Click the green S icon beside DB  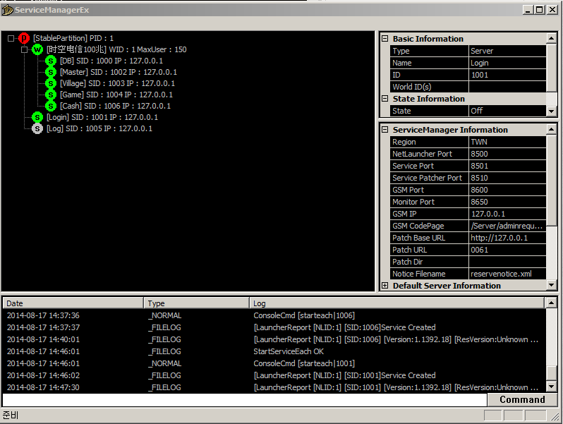(x=51, y=61)
